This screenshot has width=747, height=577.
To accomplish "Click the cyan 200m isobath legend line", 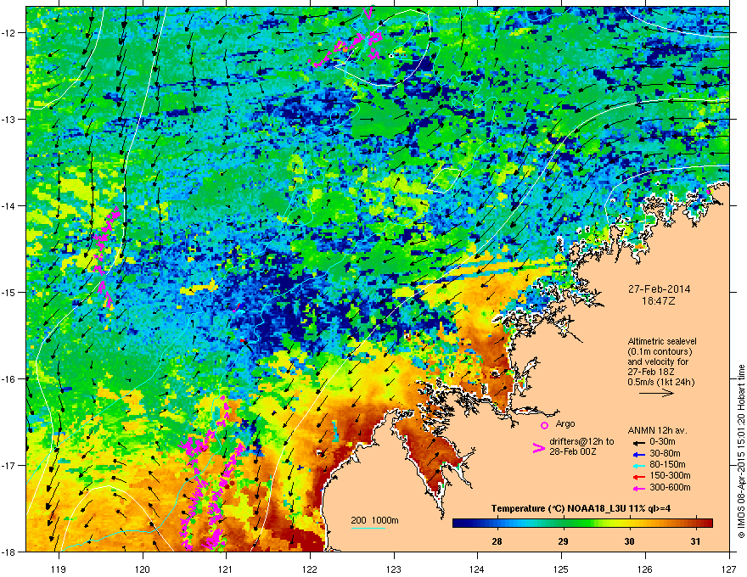I will pos(368,528).
